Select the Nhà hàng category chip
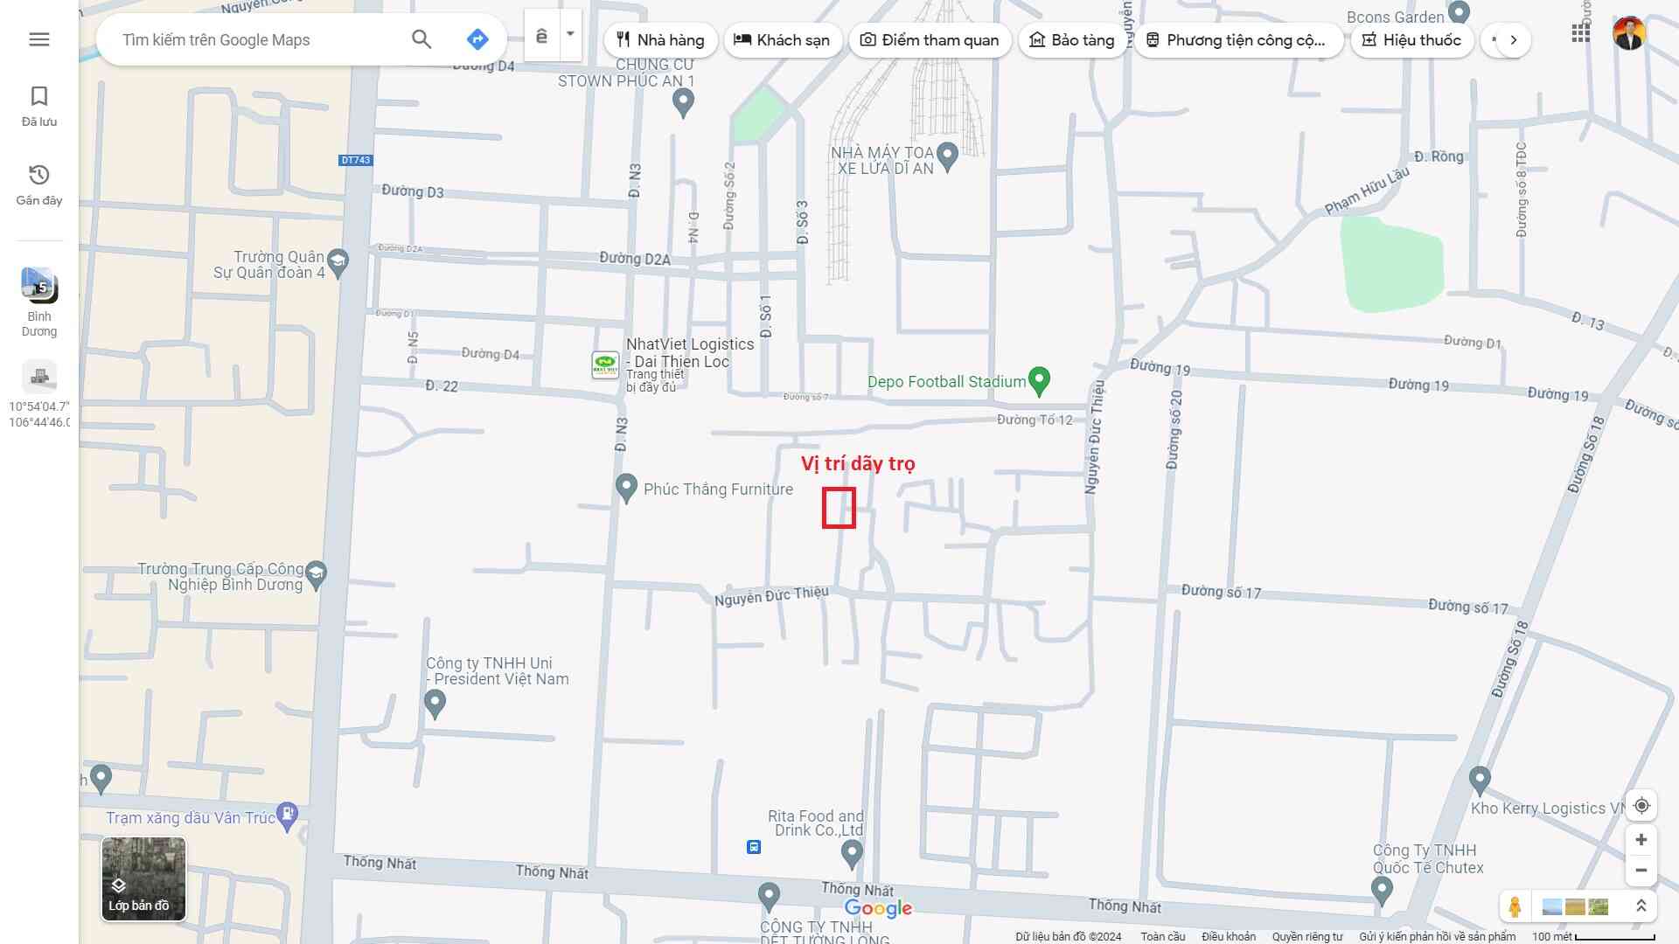 click(660, 40)
